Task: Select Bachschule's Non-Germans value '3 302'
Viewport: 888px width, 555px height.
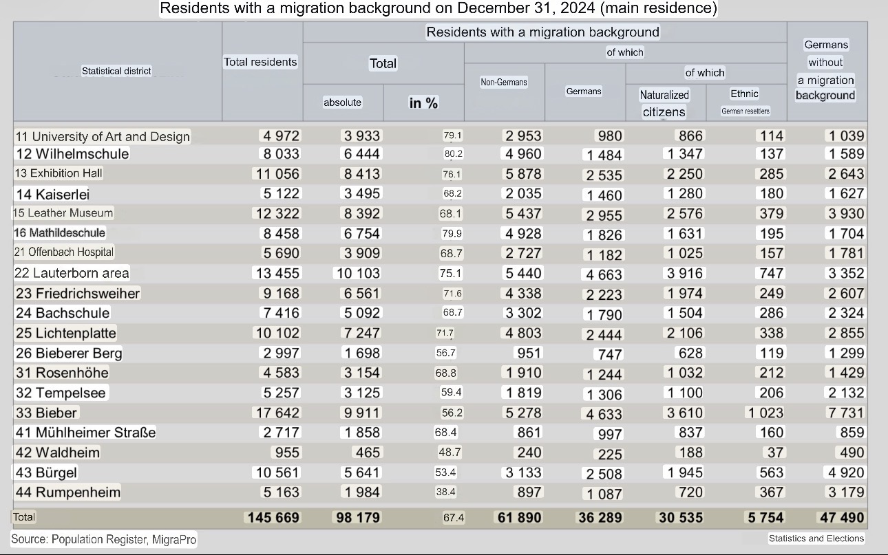Action: 523,313
